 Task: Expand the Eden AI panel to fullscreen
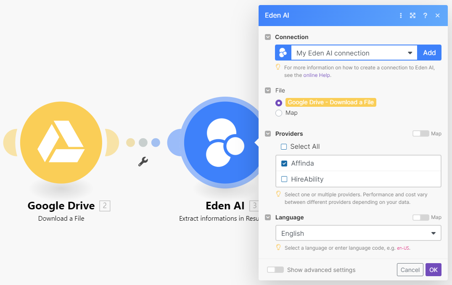[413, 16]
